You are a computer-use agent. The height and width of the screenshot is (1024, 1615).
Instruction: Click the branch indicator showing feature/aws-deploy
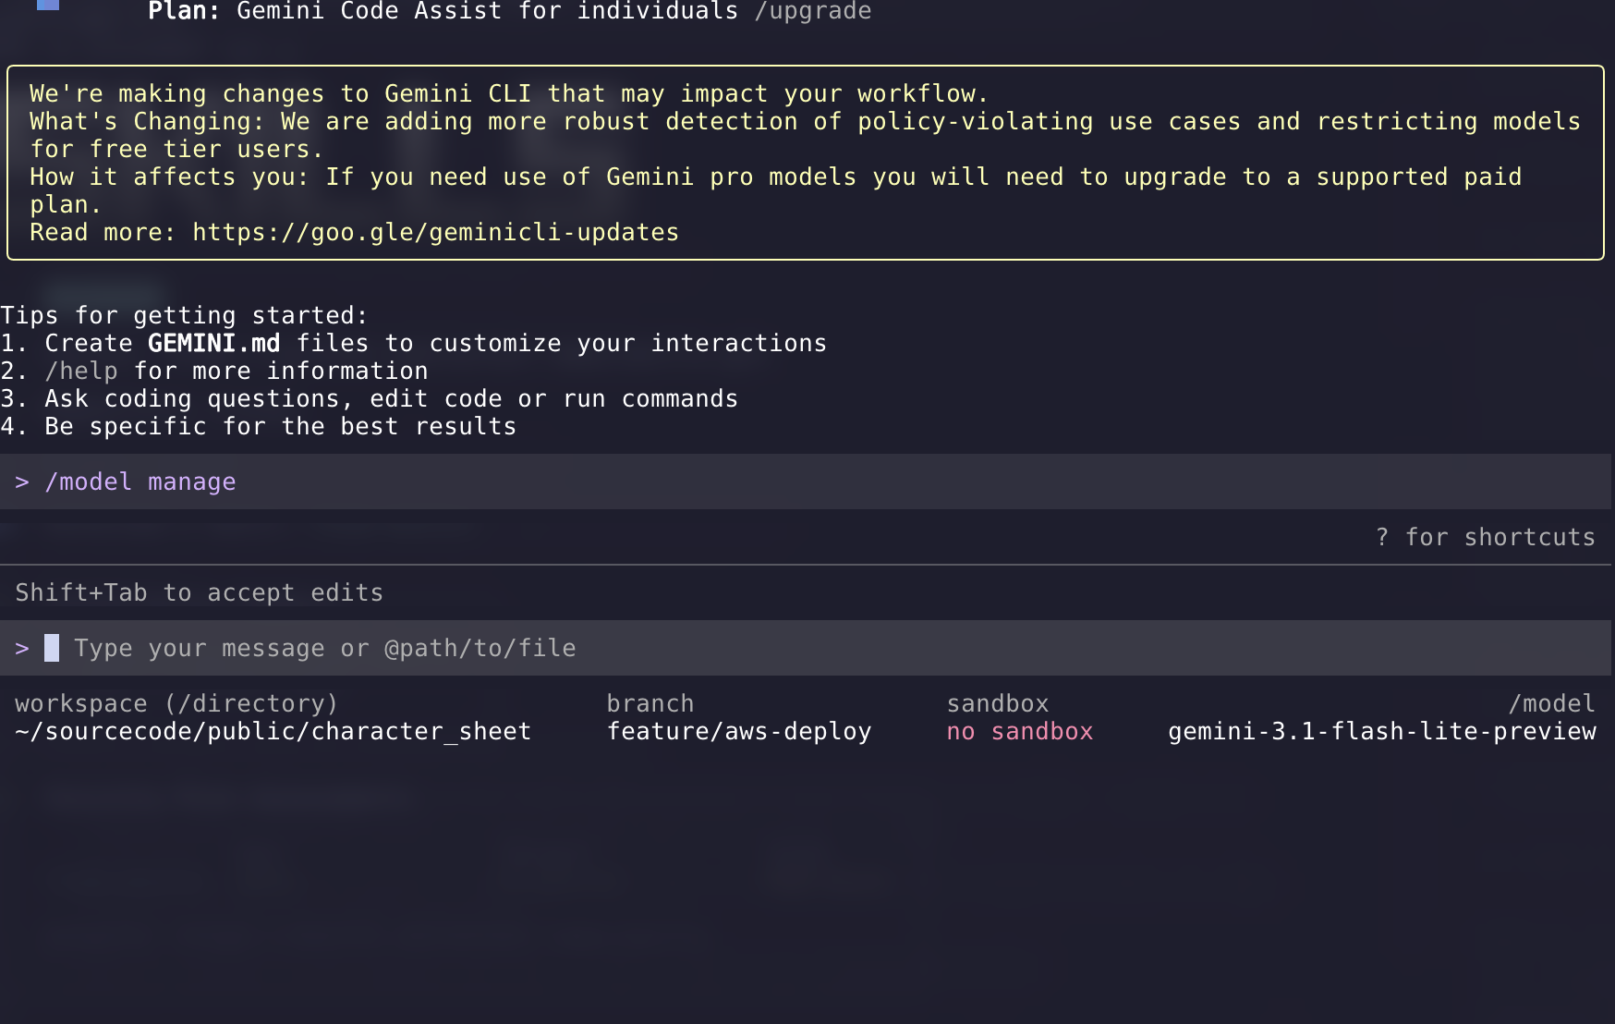point(739,731)
